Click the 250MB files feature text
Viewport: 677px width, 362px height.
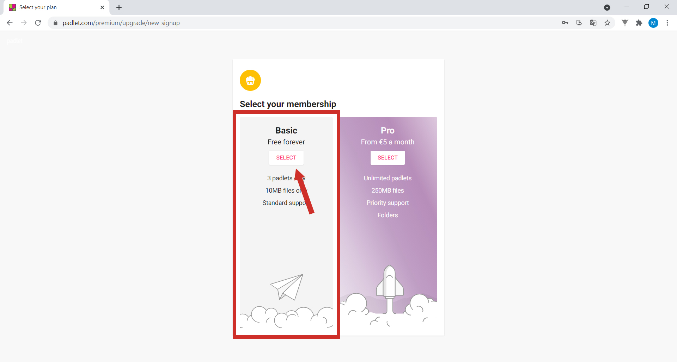[388, 191]
